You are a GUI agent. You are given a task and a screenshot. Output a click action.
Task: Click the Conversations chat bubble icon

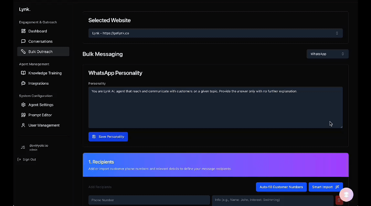23,42
